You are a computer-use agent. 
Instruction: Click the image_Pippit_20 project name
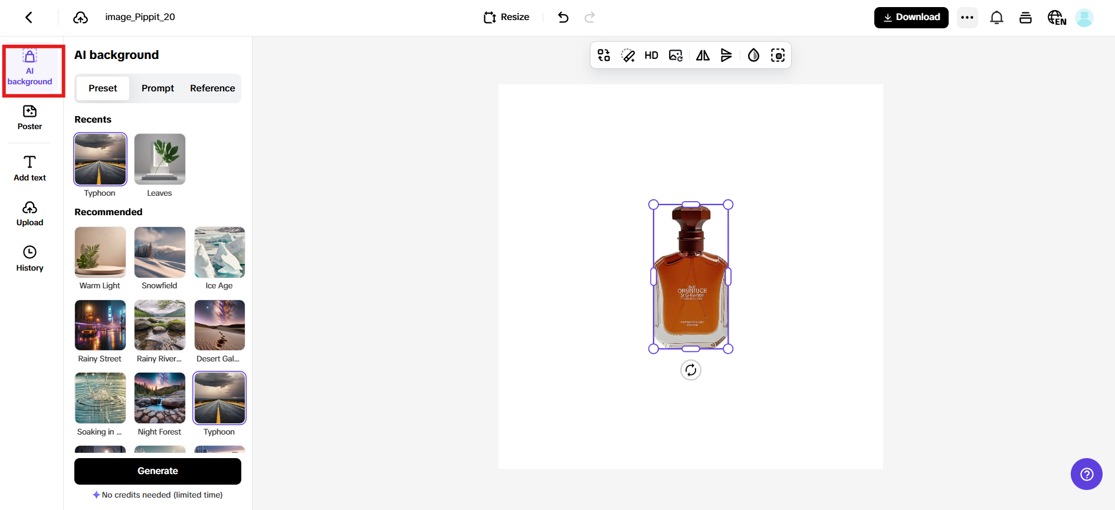coord(140,17)
